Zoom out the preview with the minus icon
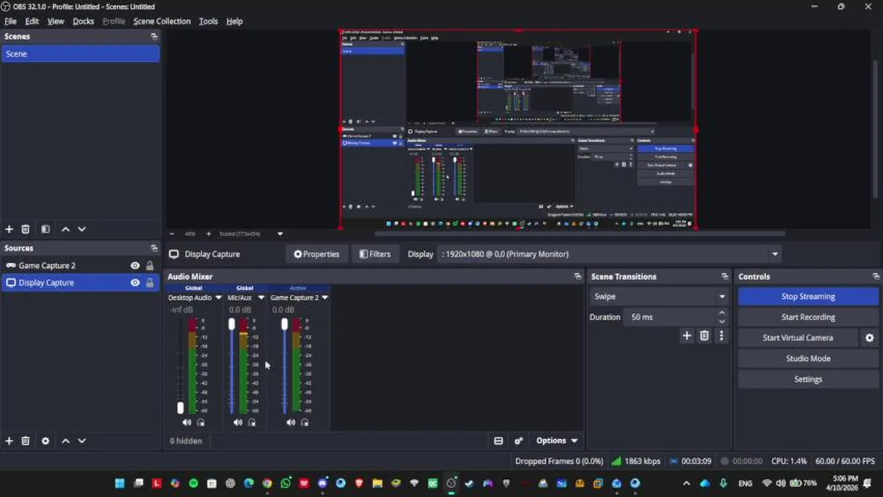The height and width of the screenshot is (497, 883). point(172,234)
